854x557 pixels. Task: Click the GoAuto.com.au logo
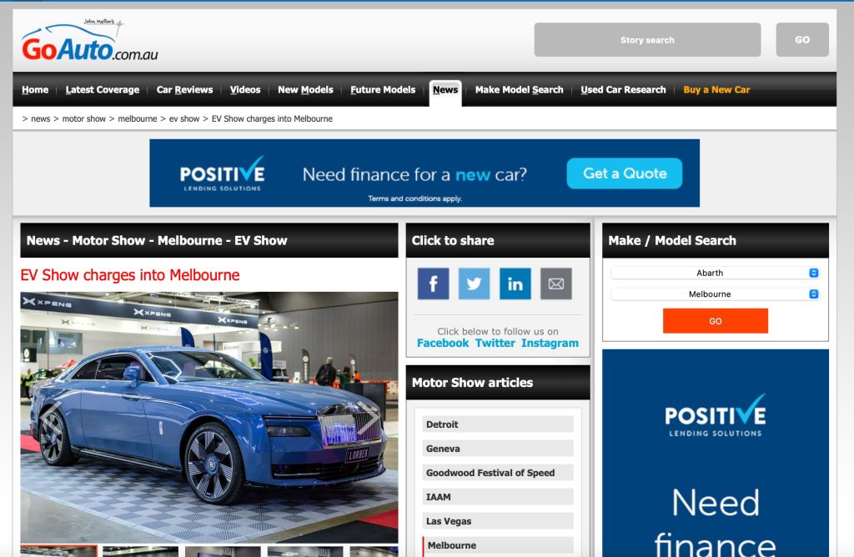tap(89, 42)
